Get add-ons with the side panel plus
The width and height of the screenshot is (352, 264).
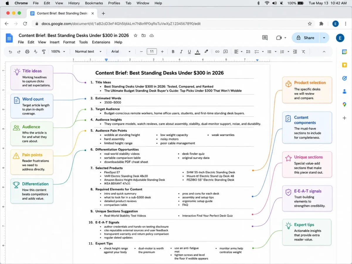coord(344,118)
